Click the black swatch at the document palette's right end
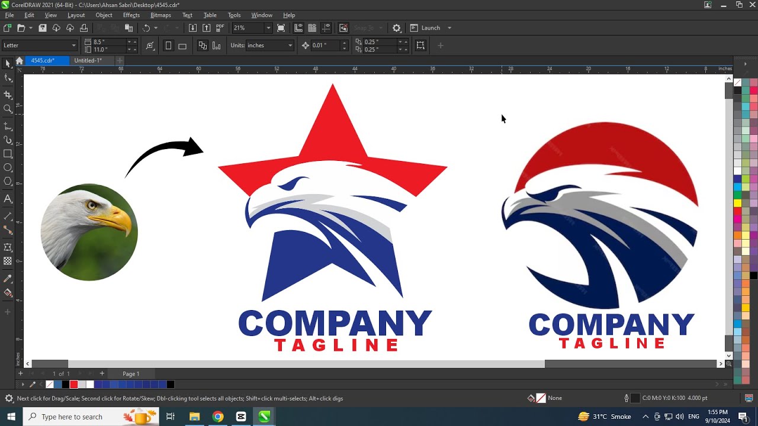Image resolution: width=758 pixels, height=426 pixels. click(x=171, y=385)
